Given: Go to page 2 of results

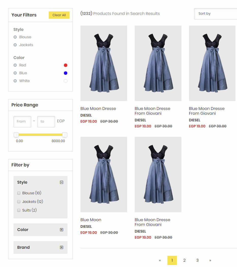Looking at the screenshot, I should coord(184,260).
